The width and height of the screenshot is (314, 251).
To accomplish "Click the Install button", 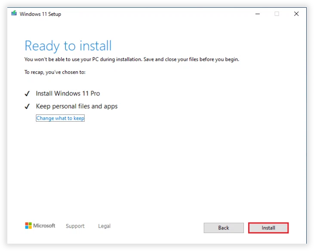I will [268, 228].
